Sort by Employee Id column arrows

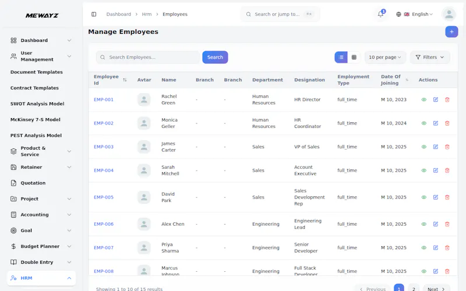[125, 80]
